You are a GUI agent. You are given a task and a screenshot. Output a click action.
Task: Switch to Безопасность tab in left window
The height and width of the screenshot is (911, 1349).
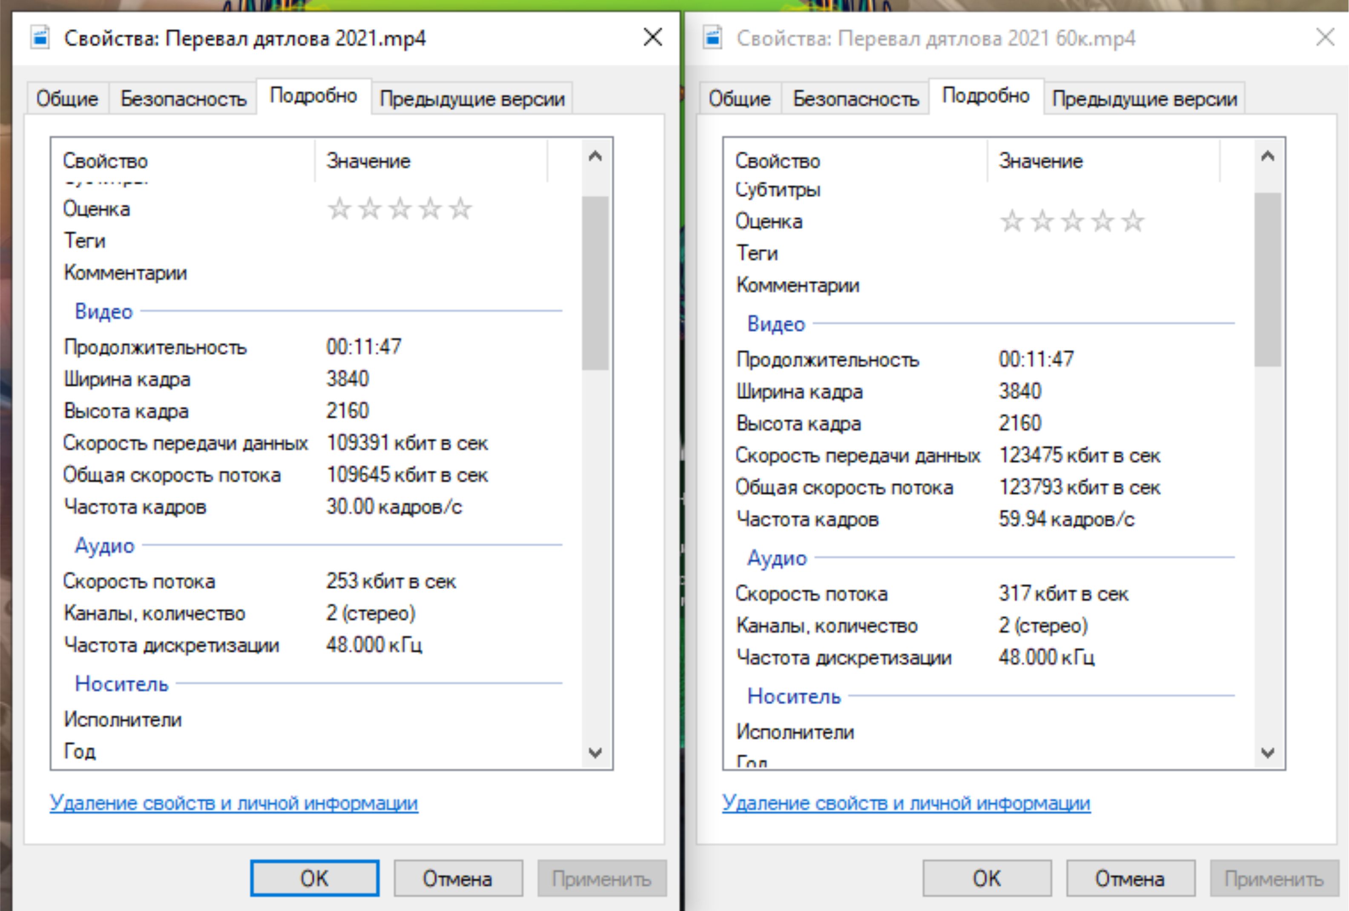[184, 99]
